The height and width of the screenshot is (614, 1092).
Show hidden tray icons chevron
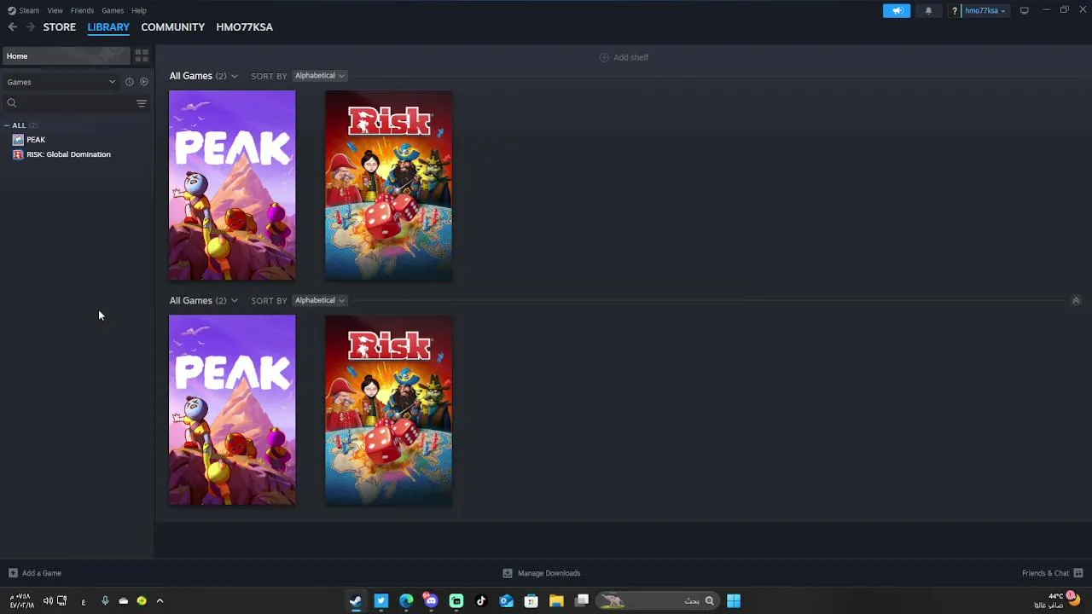(x=160, y=601)
